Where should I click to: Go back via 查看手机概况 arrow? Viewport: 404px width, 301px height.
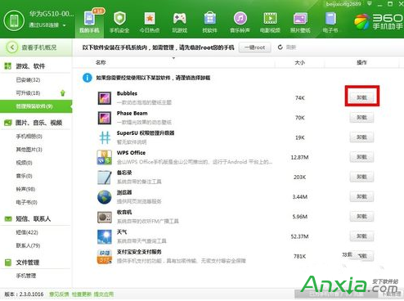[x=12, y=47]
